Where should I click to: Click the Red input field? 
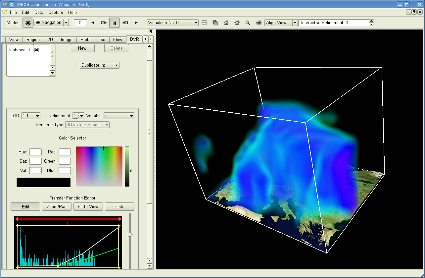(65, 152)
